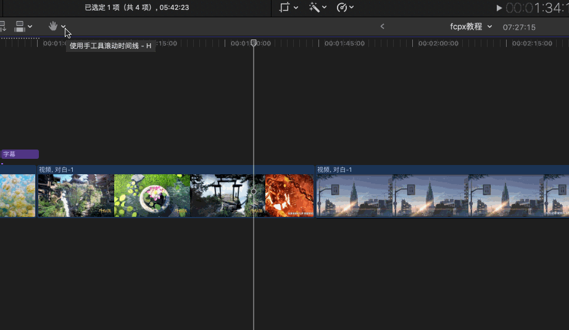The width and height of the screenshot is (569, 330).
Task: Click the waterfall pagoda thumbnail
Action: (76, 195)
